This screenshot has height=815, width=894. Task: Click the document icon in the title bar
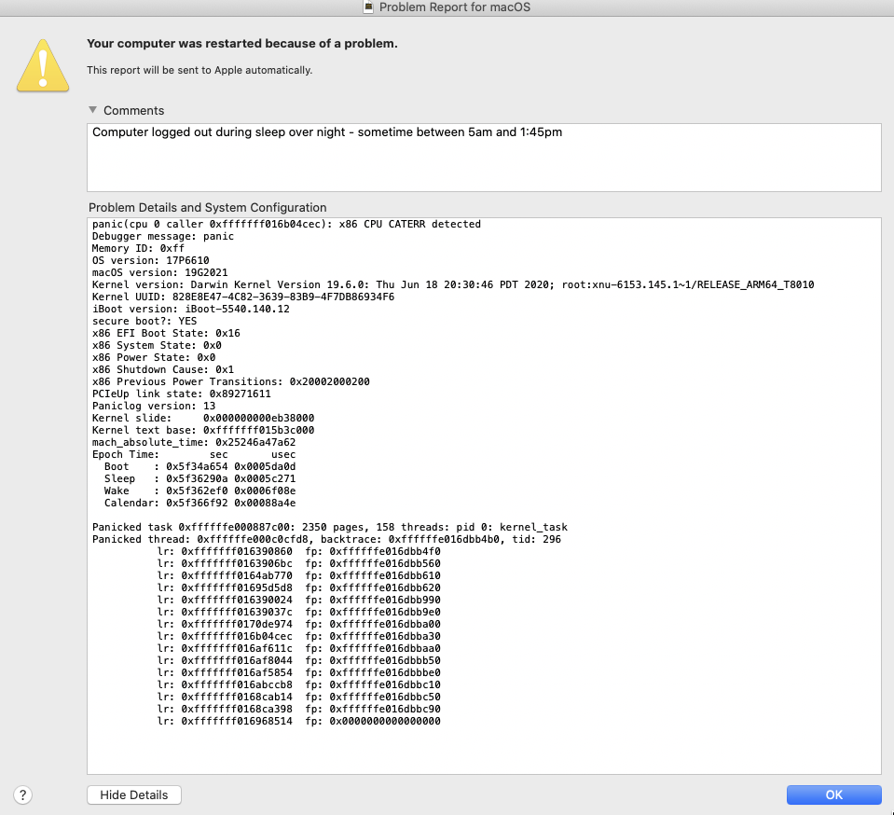(x=368, y=7)
